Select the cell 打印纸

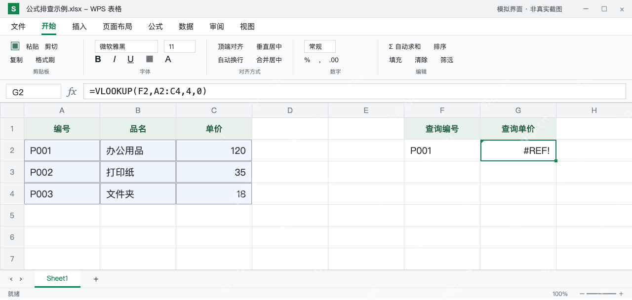coord(138,172)
